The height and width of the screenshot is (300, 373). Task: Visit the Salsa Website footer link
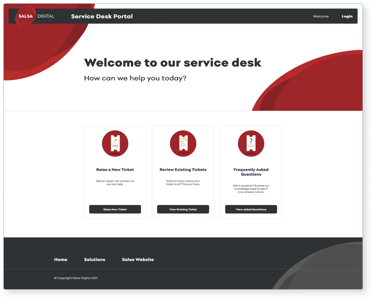(138, 259)
